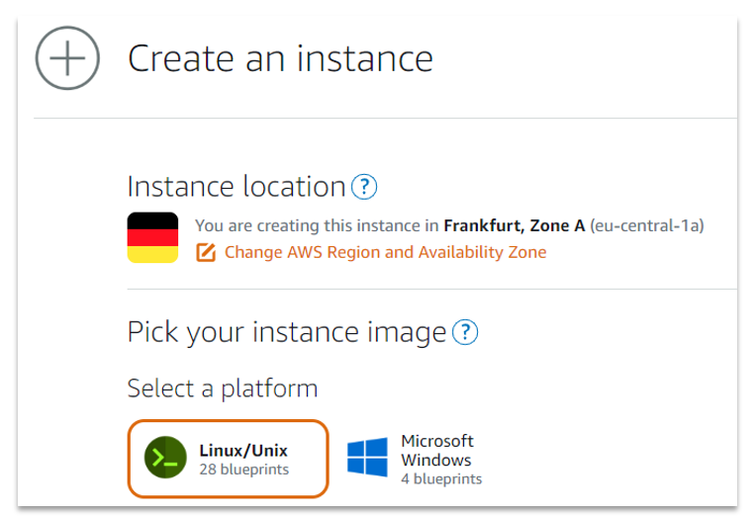Image resolution: width=756 pixels, height=516 pixels.
Task: Click the Create an instance heading
Action: pos(280,58)
